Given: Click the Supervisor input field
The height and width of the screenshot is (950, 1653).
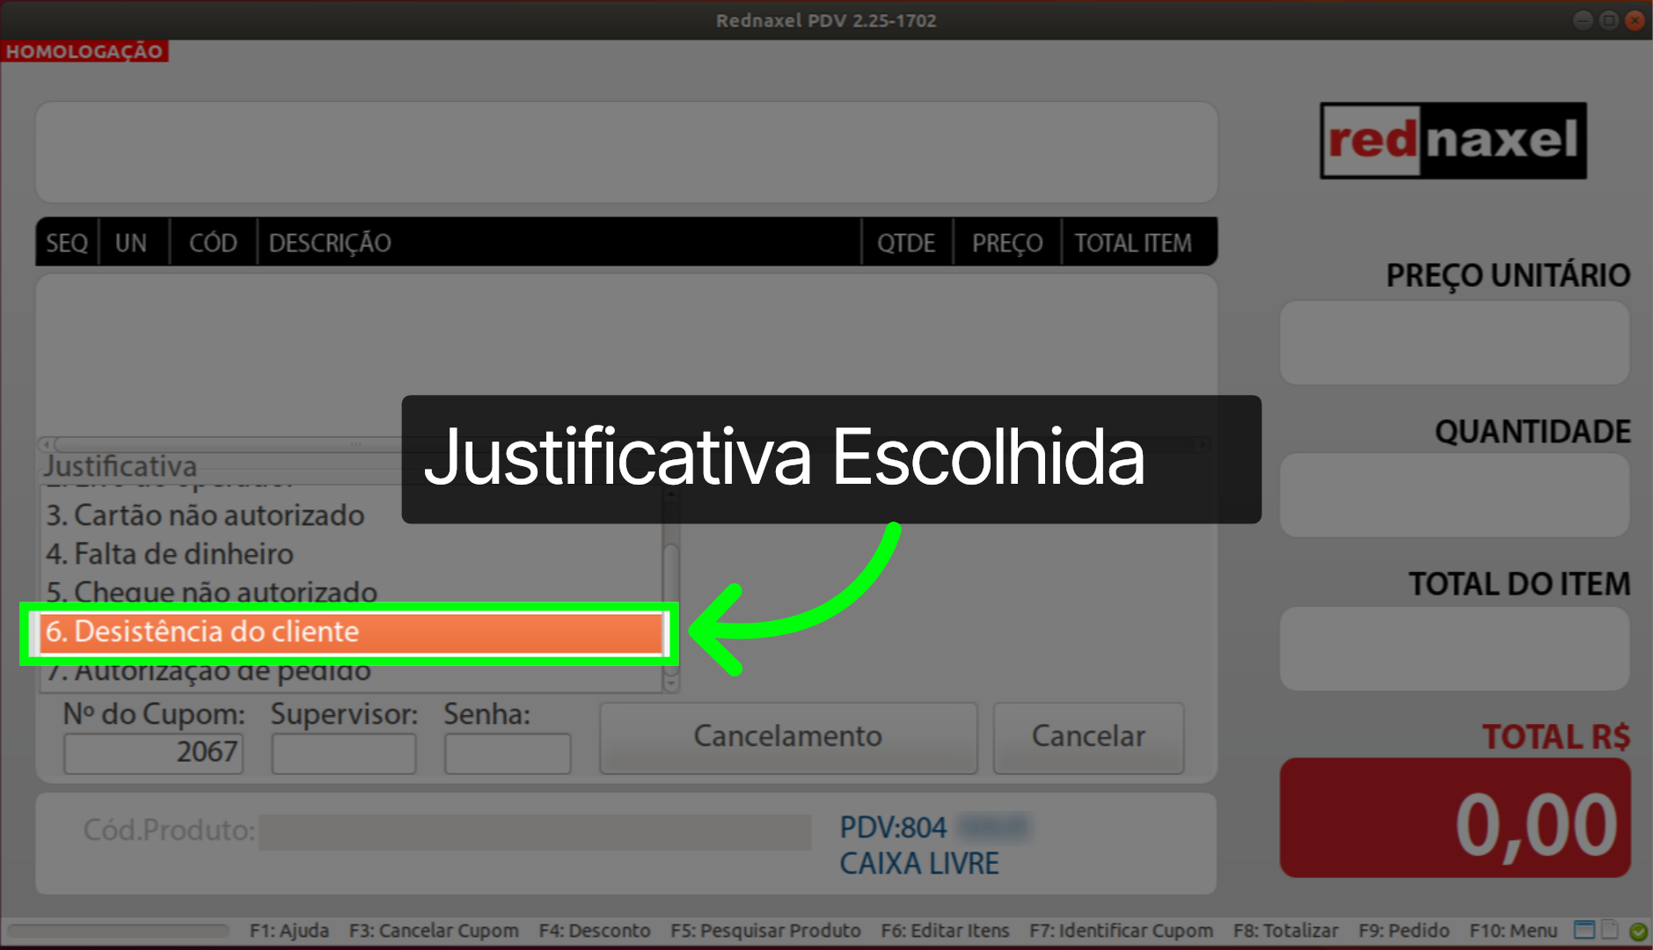Looking at the screenshot, I should [x=343, y=752].
